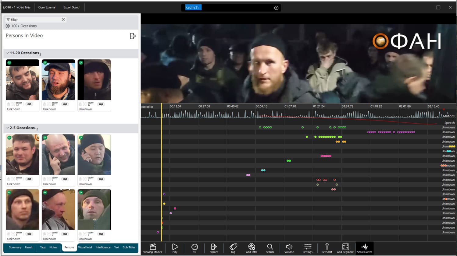457x256 pixels.
Task: Click the Open External button
Action: tap(47, 7)
